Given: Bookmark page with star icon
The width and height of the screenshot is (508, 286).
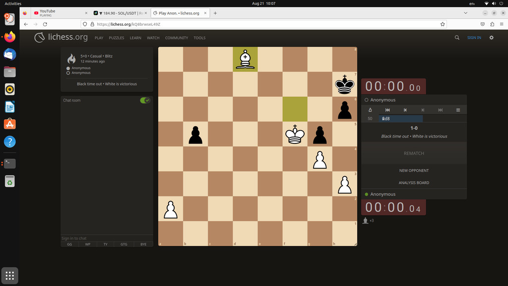Looking at the screenshot, I should click(442, 24).
